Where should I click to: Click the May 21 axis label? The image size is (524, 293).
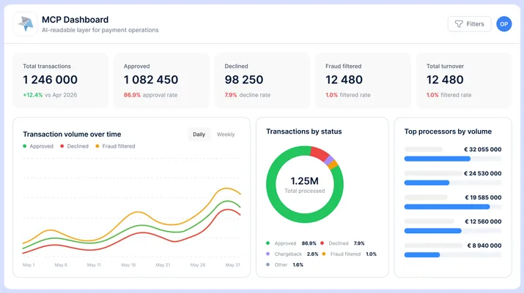(x=163, y=265)
